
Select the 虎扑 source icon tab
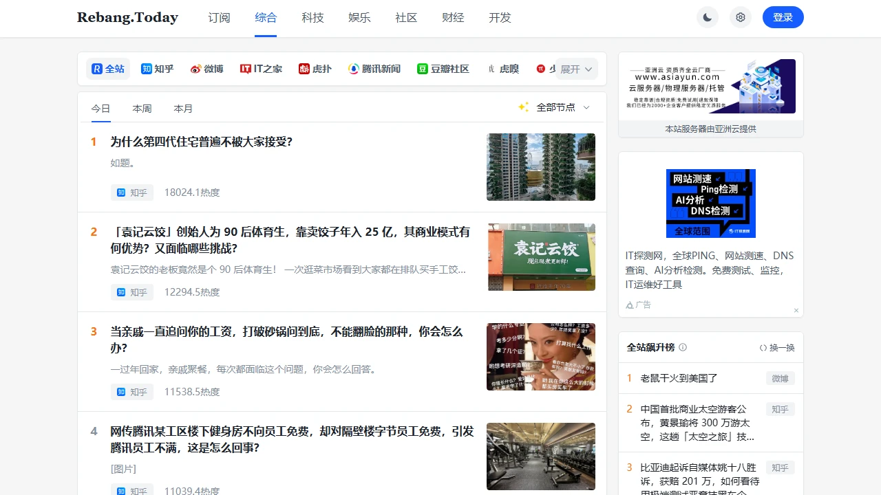pos(315,69)
